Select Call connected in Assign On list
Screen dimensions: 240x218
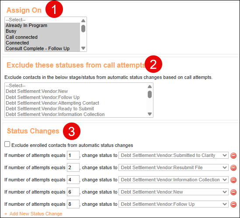(42, 37)
